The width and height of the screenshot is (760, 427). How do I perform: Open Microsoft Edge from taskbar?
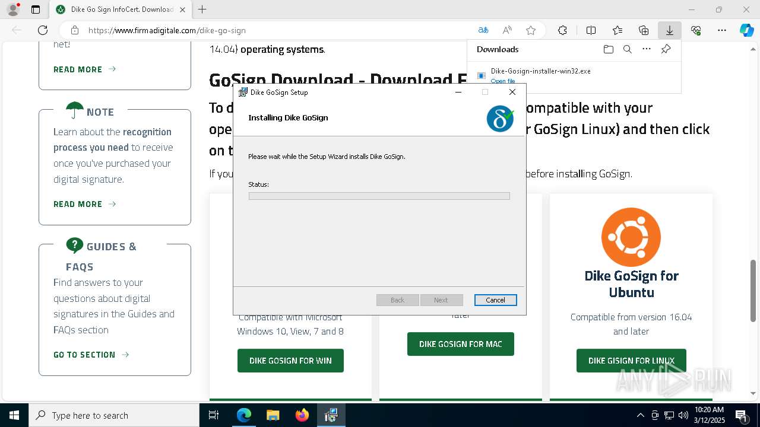(x=244, y=415)
